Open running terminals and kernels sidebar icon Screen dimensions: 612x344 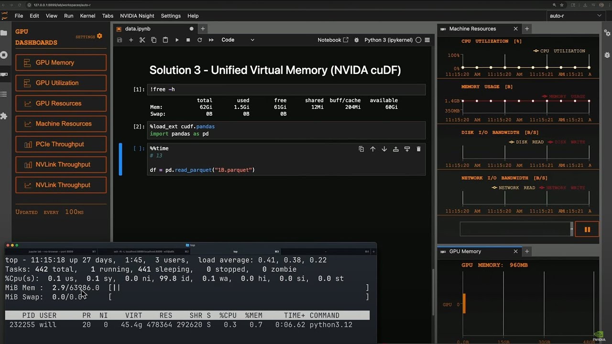[4, 54]
